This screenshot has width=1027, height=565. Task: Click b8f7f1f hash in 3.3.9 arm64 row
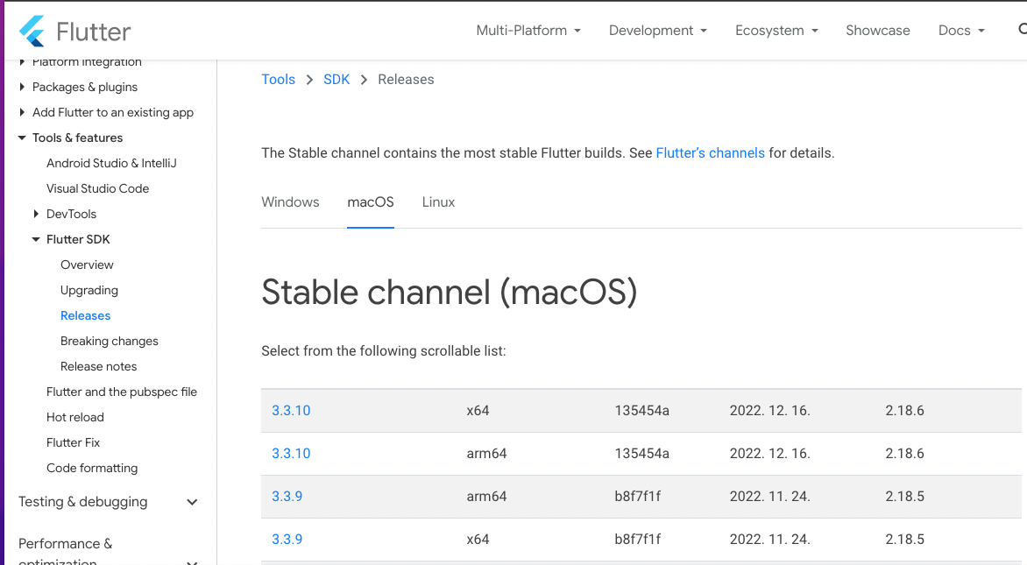(637, 497)
